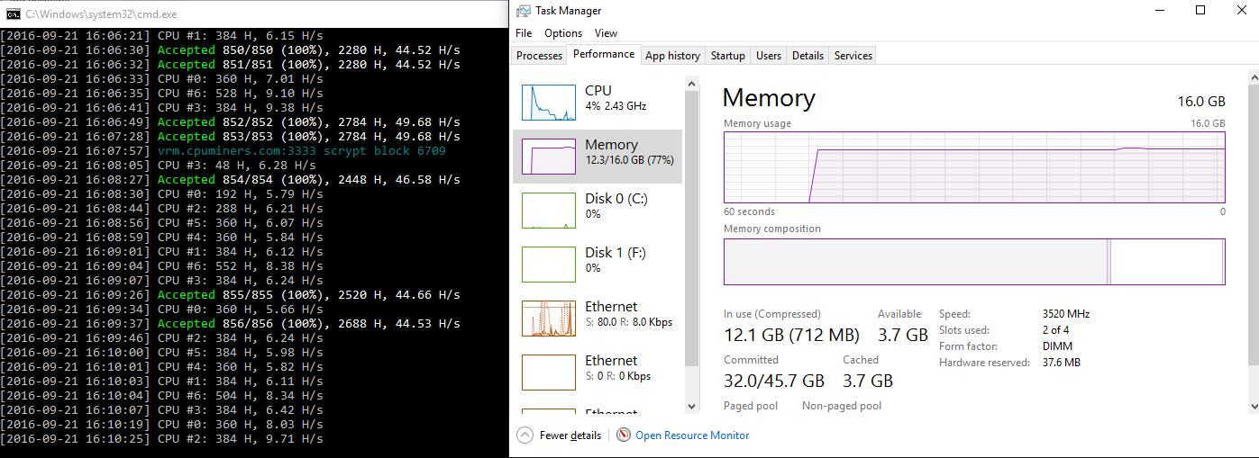Switch to the Startup tab
Viewport: 1259px width, 458px height.
[x=727, y=56]
